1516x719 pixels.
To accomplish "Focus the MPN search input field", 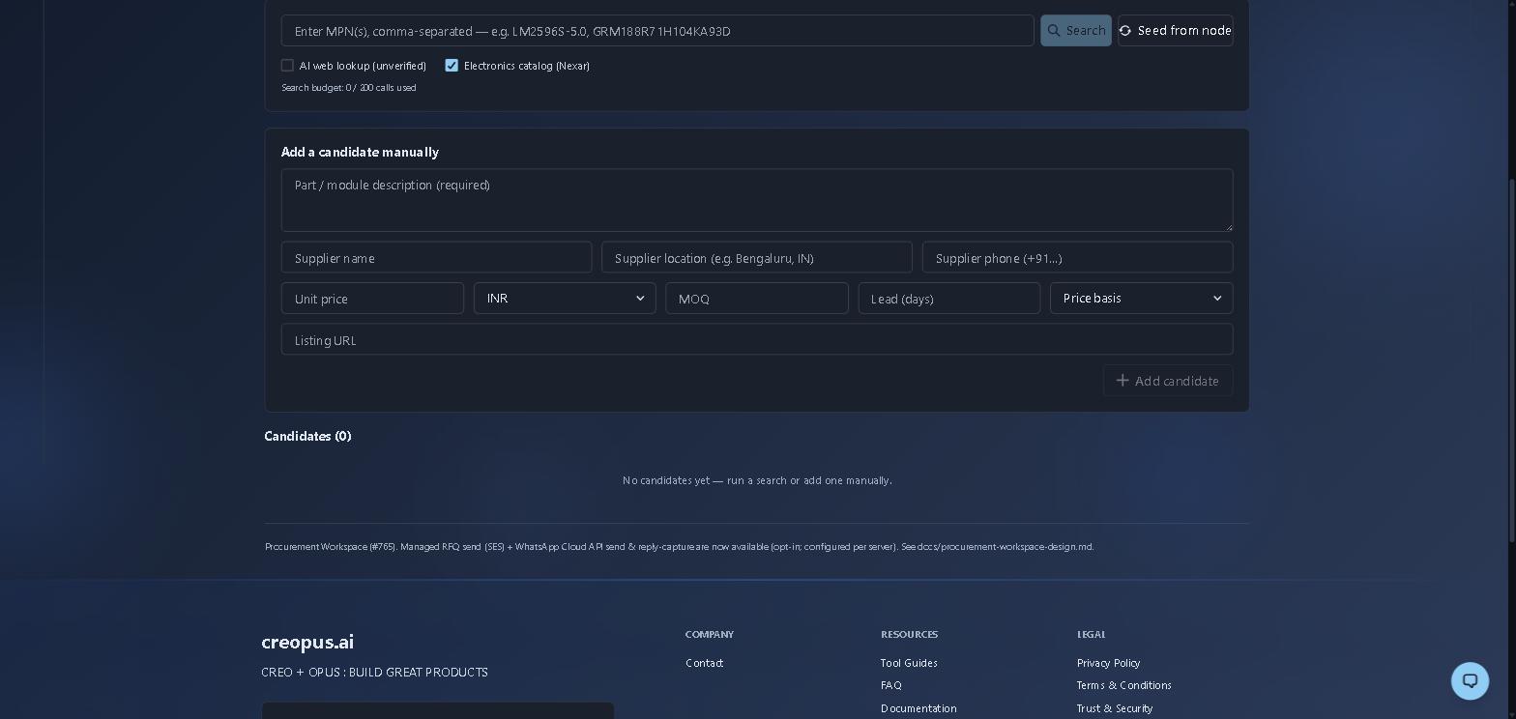I will pyautogui.click(x=657, y=31).
